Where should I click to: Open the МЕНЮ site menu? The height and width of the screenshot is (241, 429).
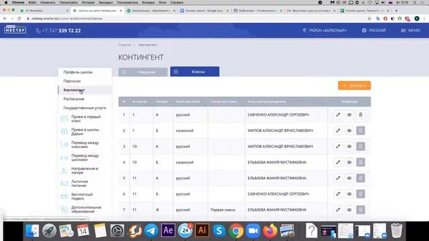[x=410, y=30]
